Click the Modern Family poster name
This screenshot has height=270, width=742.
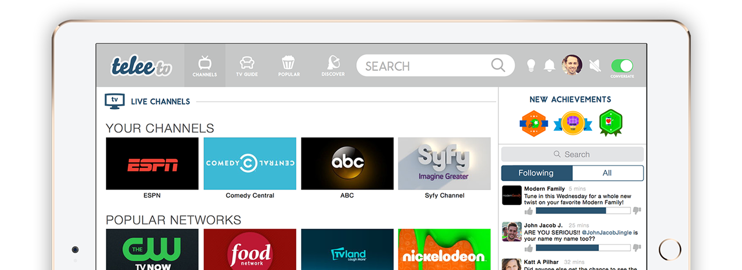[x=544, y=189]
